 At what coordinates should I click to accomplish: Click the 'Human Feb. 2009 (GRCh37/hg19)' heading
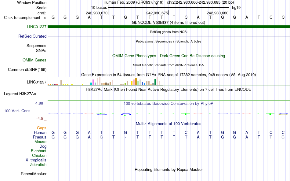(x=133, y=2)
